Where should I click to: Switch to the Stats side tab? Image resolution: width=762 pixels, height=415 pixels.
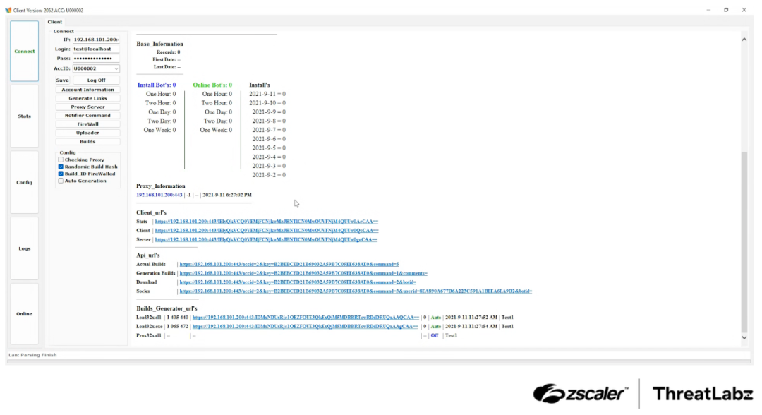point(25,116)
